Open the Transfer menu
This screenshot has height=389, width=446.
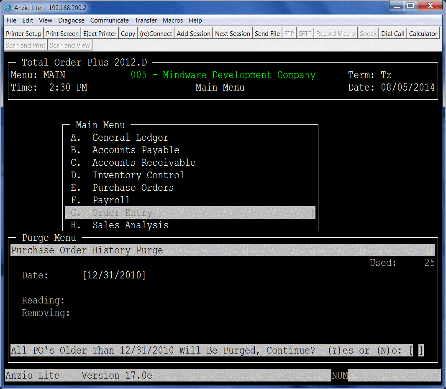click(146, 20)
